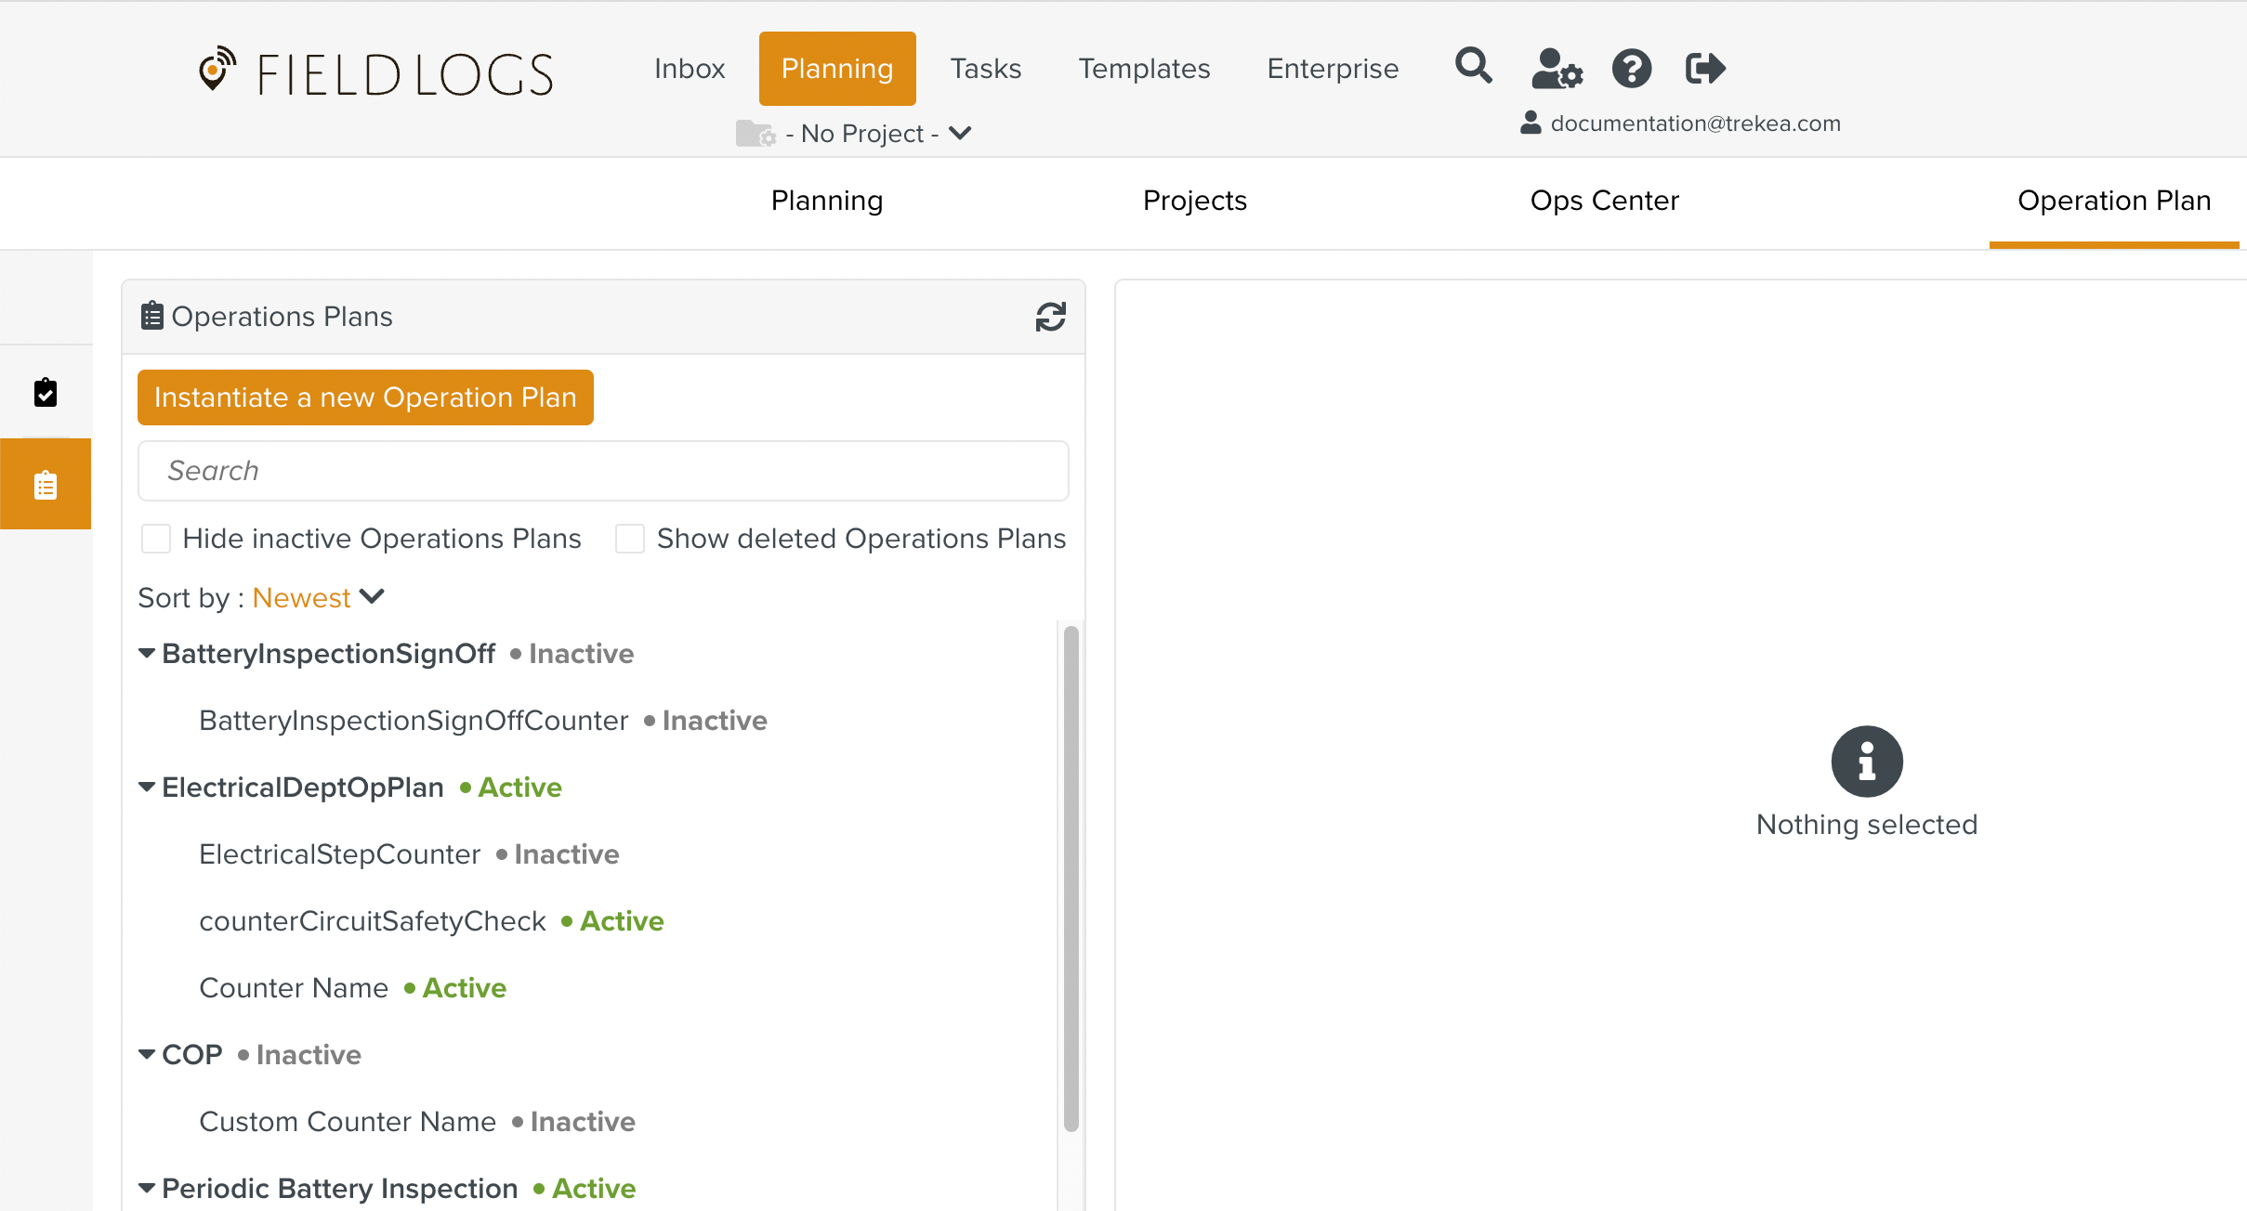Click the logout arrow icon

coord(1705,69)
